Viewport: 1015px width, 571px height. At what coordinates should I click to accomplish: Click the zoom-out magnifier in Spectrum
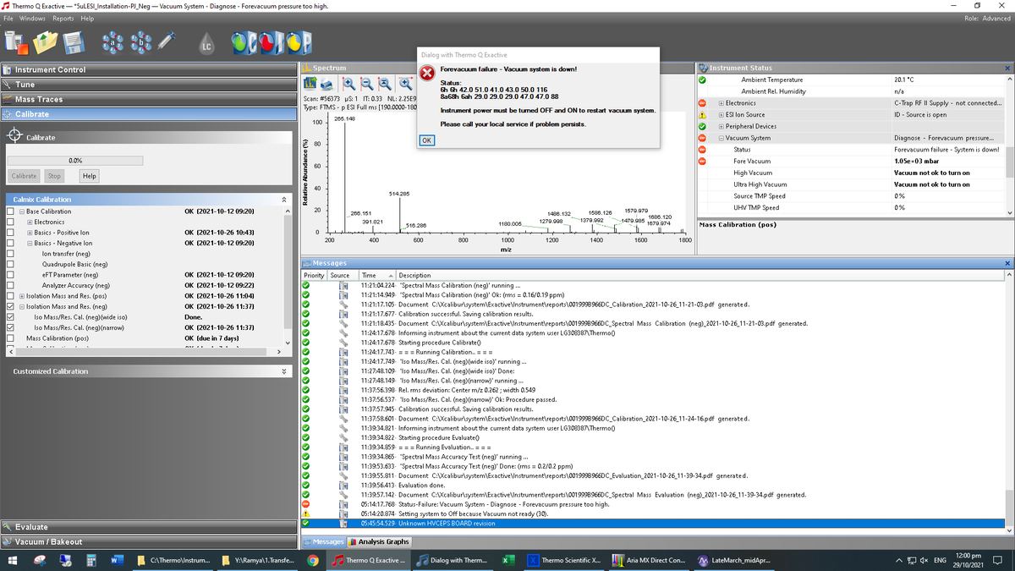point(366,84)
